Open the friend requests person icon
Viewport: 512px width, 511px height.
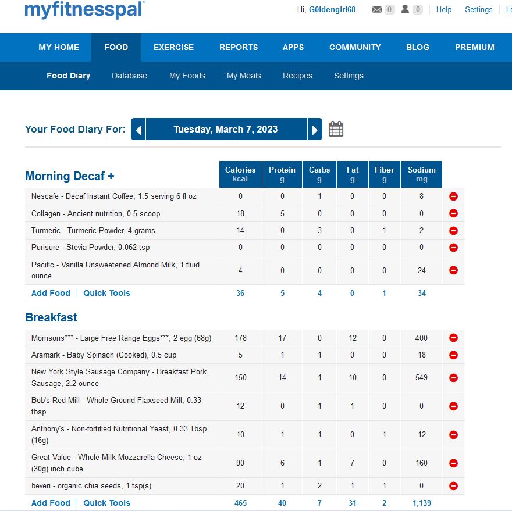(405, 9)
